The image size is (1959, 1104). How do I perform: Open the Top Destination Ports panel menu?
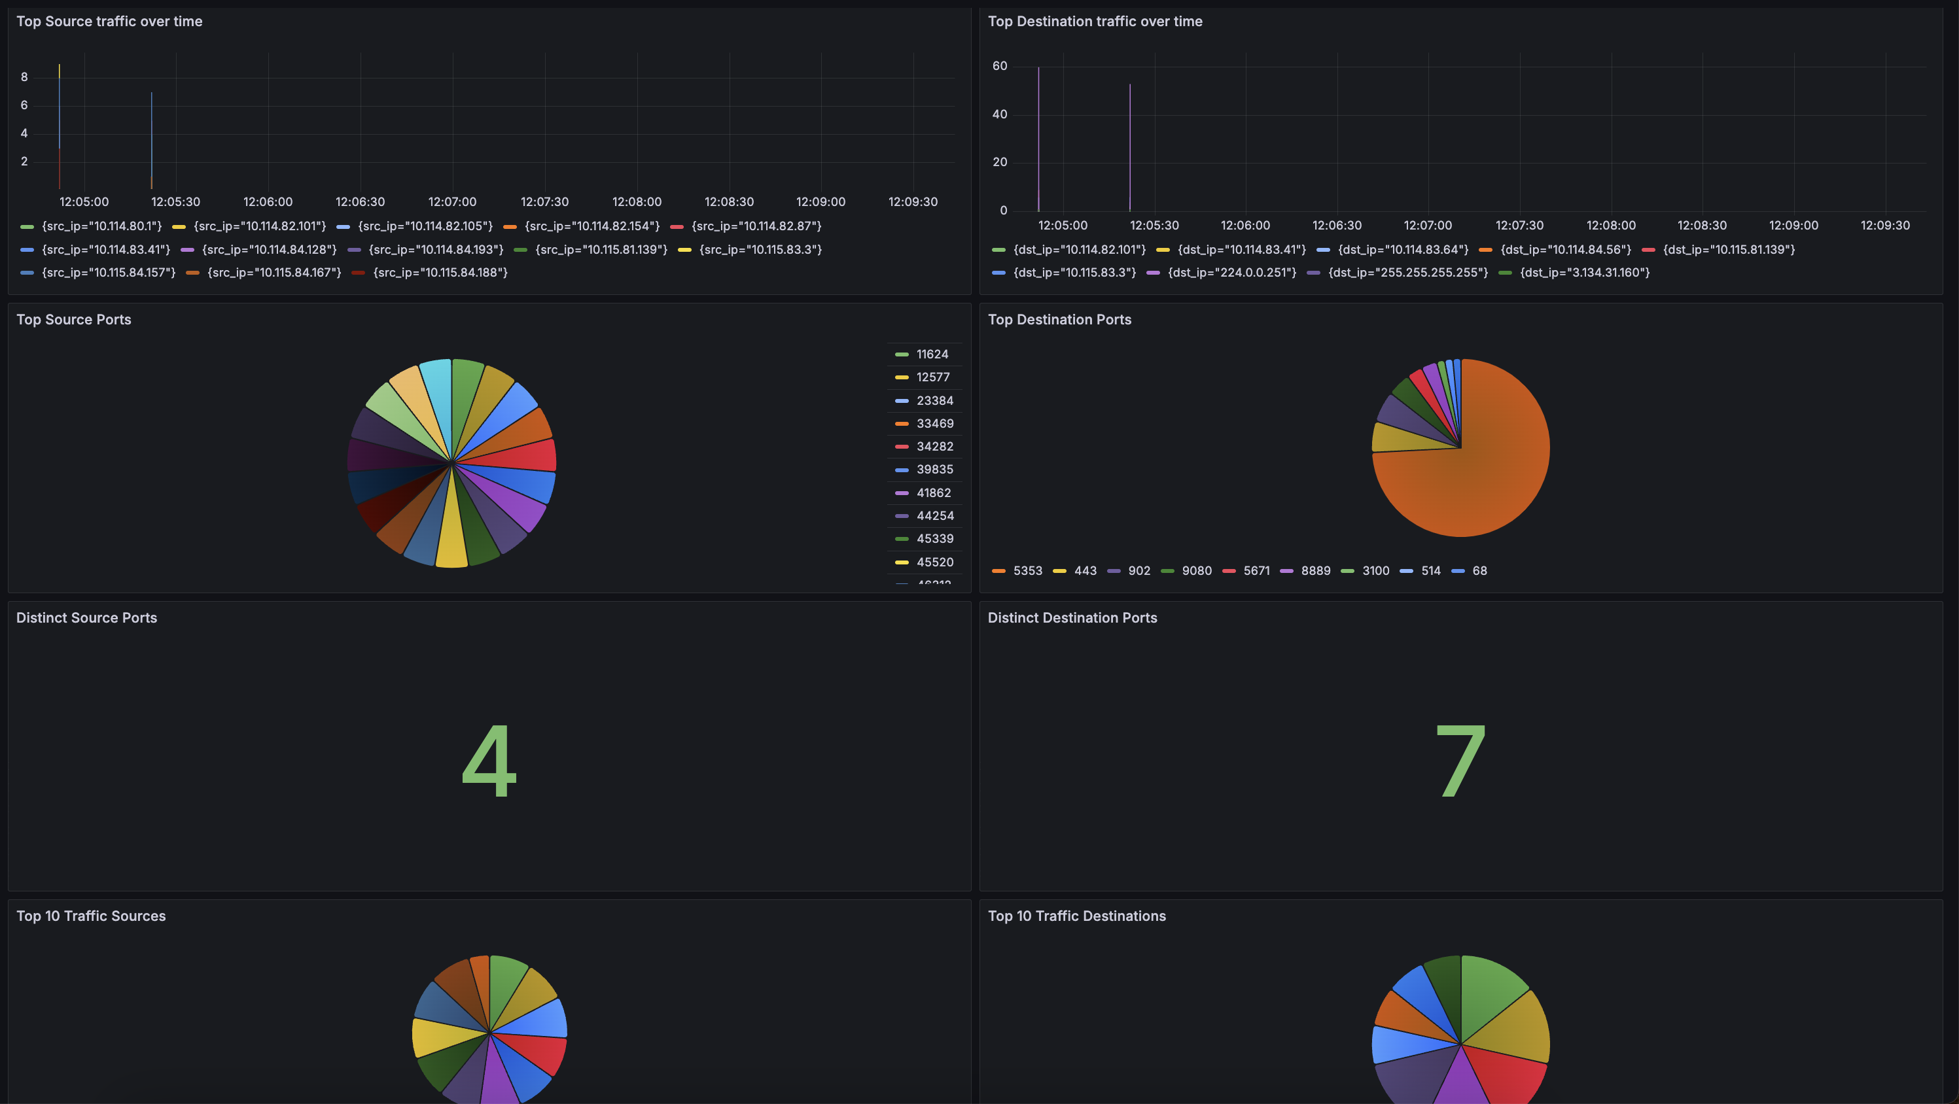point(1059,320)
